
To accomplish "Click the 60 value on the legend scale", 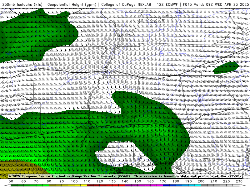I will (x=24, y=181).
